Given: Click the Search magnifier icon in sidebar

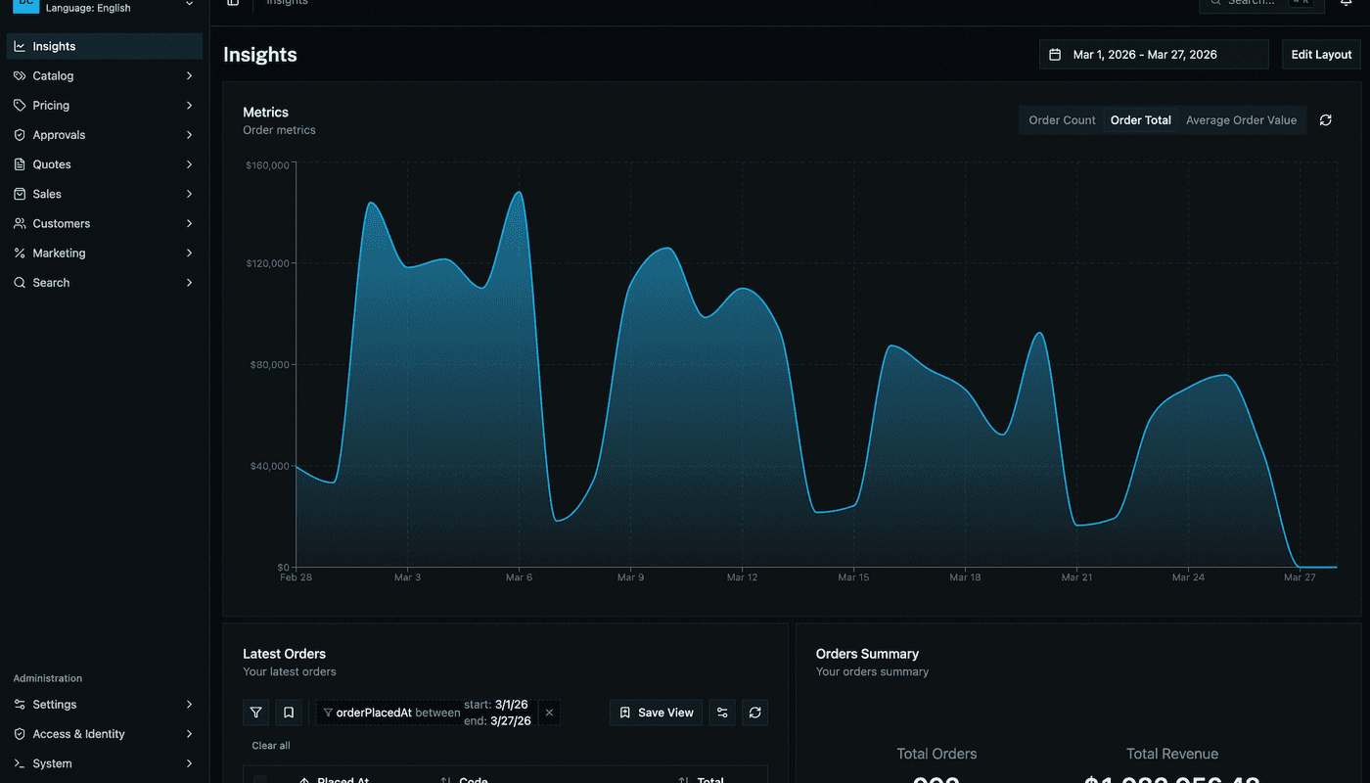Looking at the screenshot, I should tap(20, 283).
